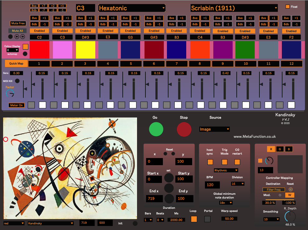Image resolution: width=308 pixels, height=230 pixels.
Task: Toggle the Trig Mode checkbox
Action: pyautogui.click(x=225, y=162)
